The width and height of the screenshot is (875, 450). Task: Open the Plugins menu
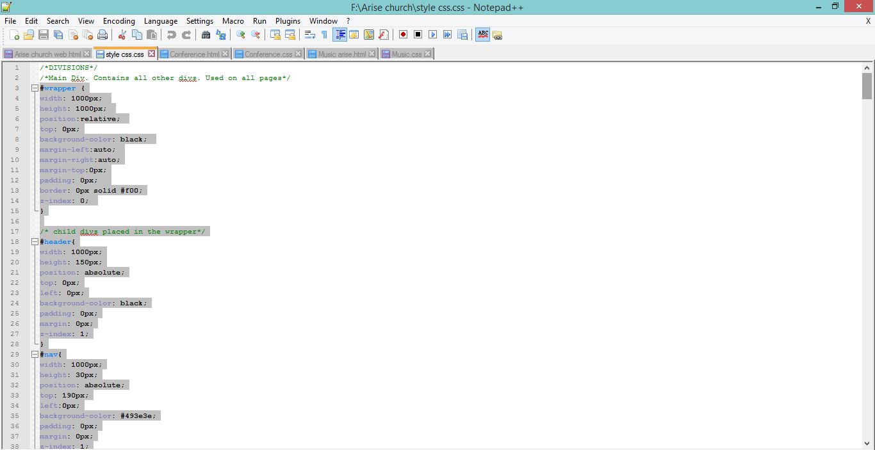pos(288,21)
